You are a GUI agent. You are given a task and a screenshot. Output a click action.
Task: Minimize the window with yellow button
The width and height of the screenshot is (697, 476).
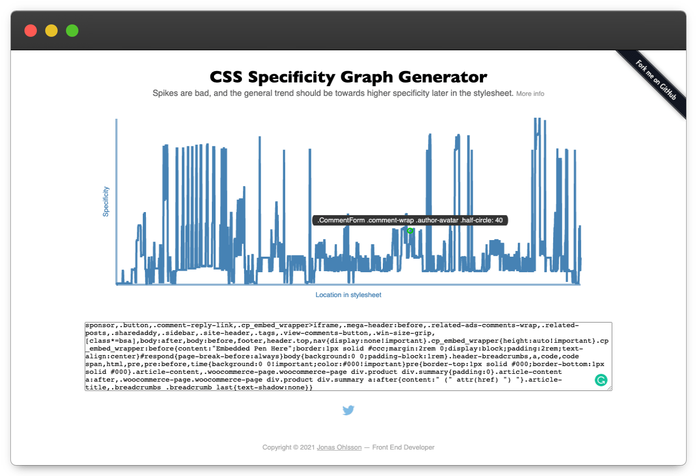tap(51, 31)
